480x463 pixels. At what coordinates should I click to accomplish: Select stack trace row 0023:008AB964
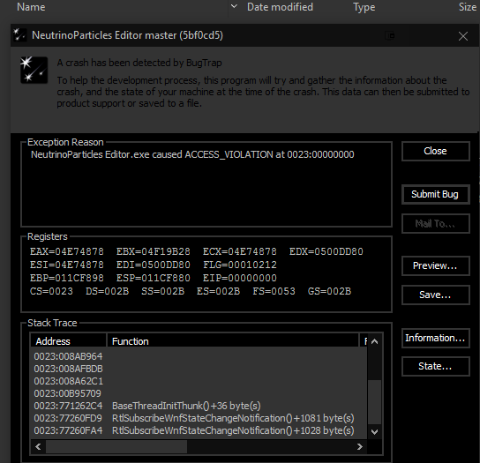(x=199, y=356)
